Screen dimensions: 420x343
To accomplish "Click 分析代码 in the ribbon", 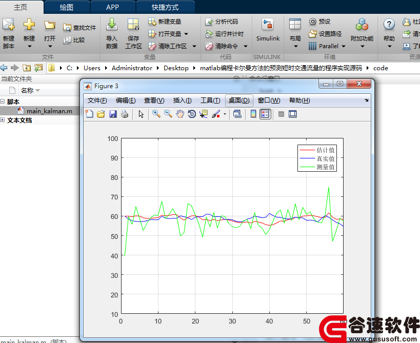I will (x=222, y=22).
